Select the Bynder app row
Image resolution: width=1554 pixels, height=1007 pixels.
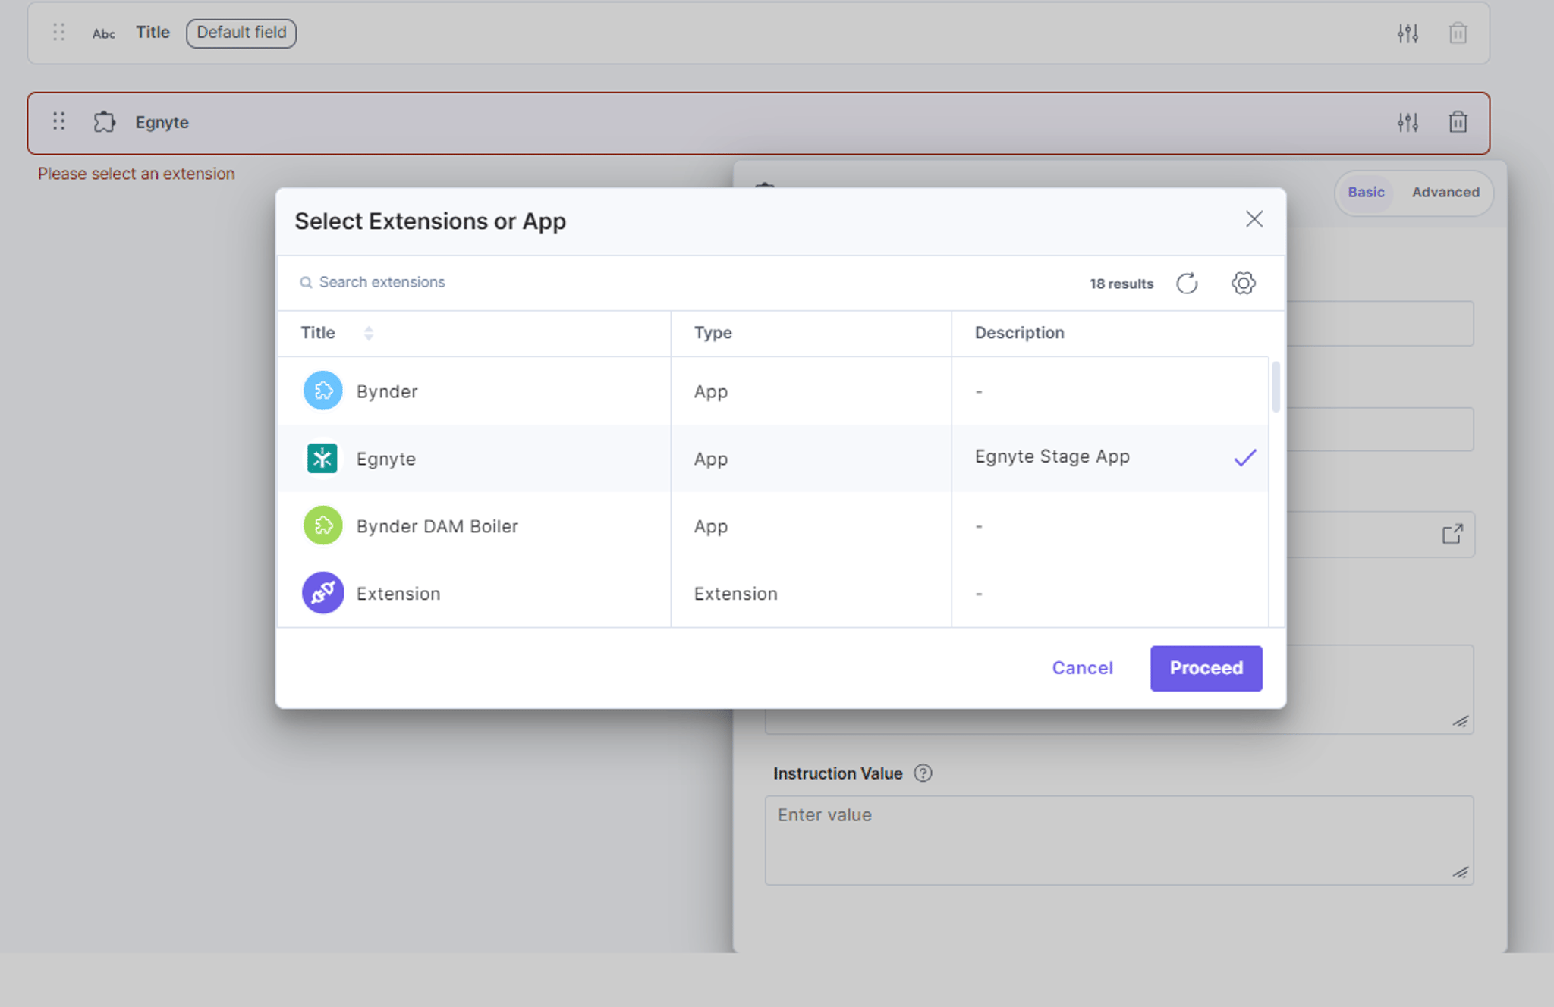772,391
